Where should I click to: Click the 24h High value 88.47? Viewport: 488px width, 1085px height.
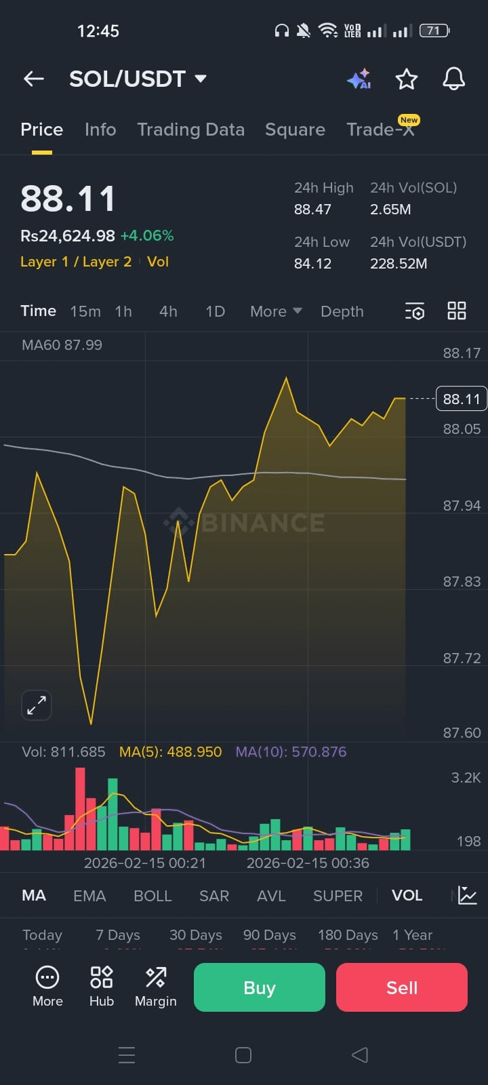tap(312, 210)
